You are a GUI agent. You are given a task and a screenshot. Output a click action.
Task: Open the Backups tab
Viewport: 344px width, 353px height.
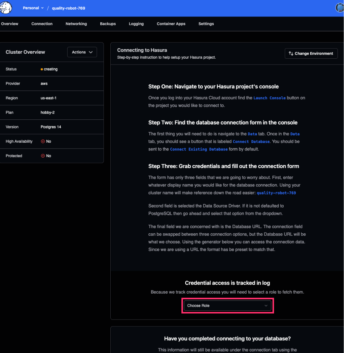pyautogui.click(x=108, y=23)
